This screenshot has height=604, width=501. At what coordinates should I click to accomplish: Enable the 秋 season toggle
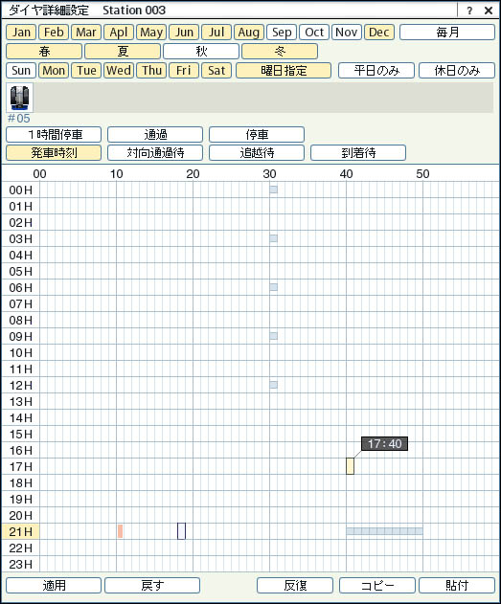(201, 52)
